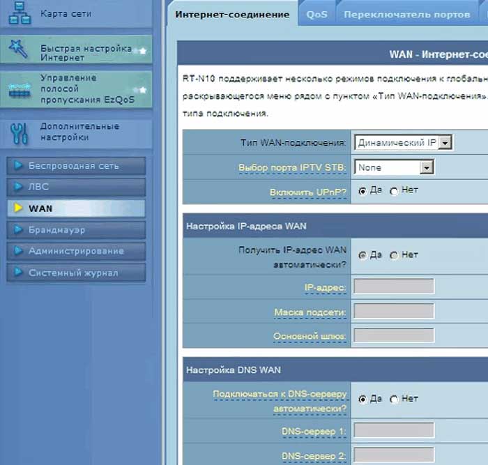488x465 pixels.
Task: Click the DNS-сервер 1 label link
Action: (314, 432)
